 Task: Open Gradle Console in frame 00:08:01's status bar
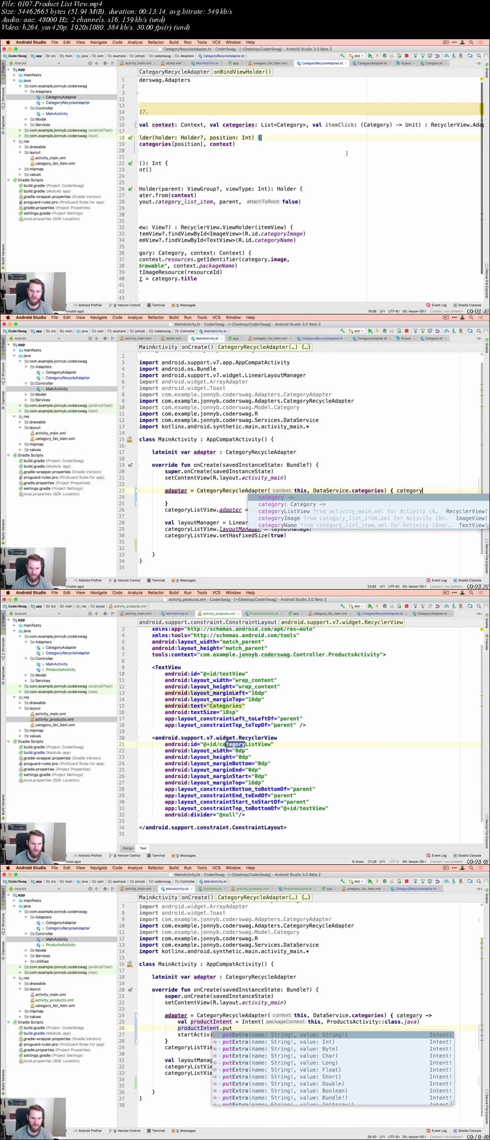click(x=467, y=856)
